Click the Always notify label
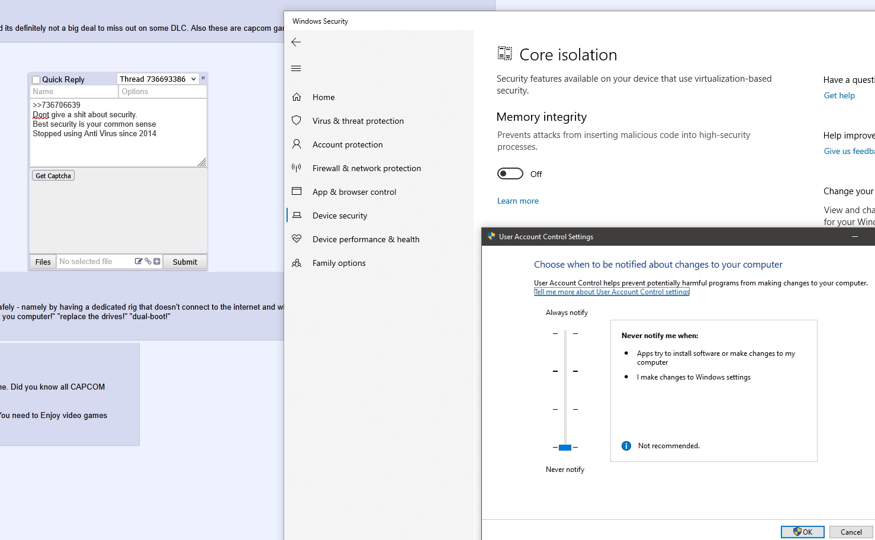Screen dimensions: 875x540 click(x=567, y=313)
